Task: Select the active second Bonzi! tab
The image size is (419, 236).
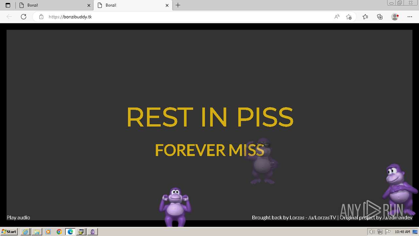Action: click(x=133, y=5)
